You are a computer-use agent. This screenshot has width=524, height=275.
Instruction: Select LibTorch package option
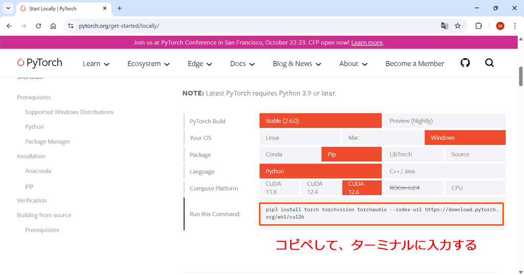[413, 154]
